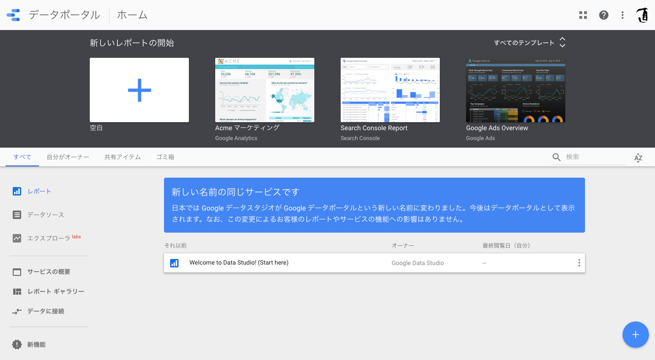Switch to the 自分がオーナー tab
The image size is (655, 360).
68,157
